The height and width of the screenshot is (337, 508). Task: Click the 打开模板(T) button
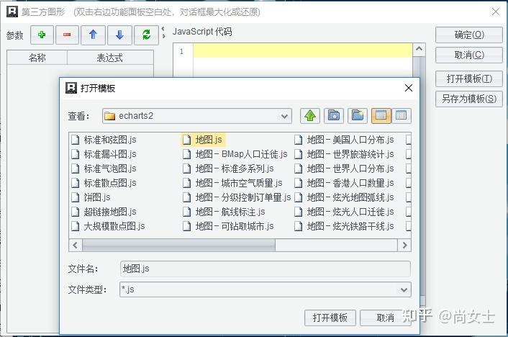pyautogui.click(x=469, y=78)
